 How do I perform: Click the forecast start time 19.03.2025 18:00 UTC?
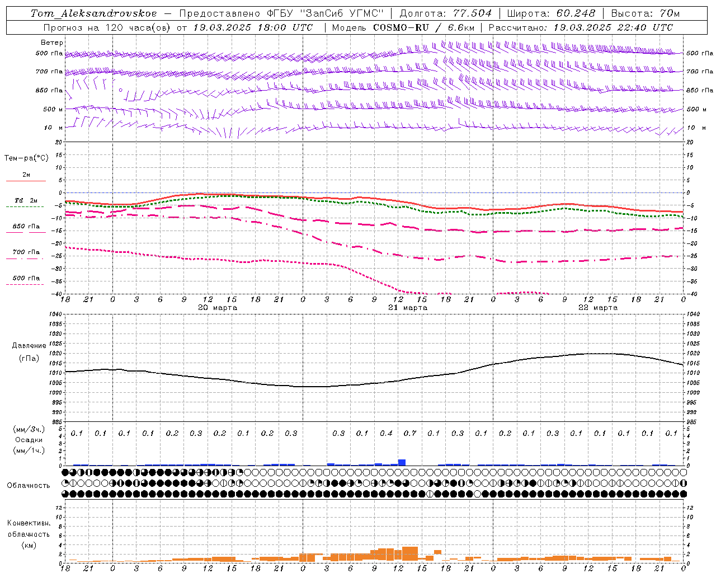(253, 27)
